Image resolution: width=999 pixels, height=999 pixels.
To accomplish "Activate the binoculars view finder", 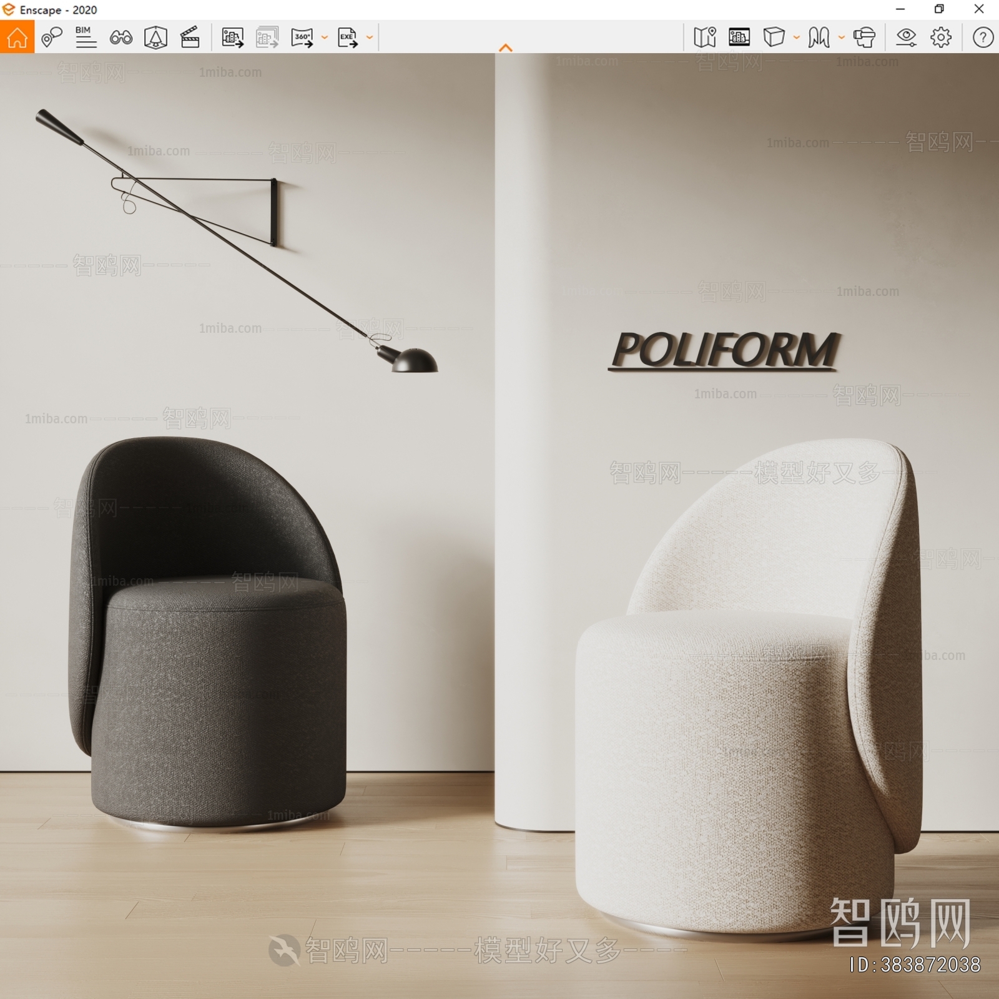I will coord(122,39).
